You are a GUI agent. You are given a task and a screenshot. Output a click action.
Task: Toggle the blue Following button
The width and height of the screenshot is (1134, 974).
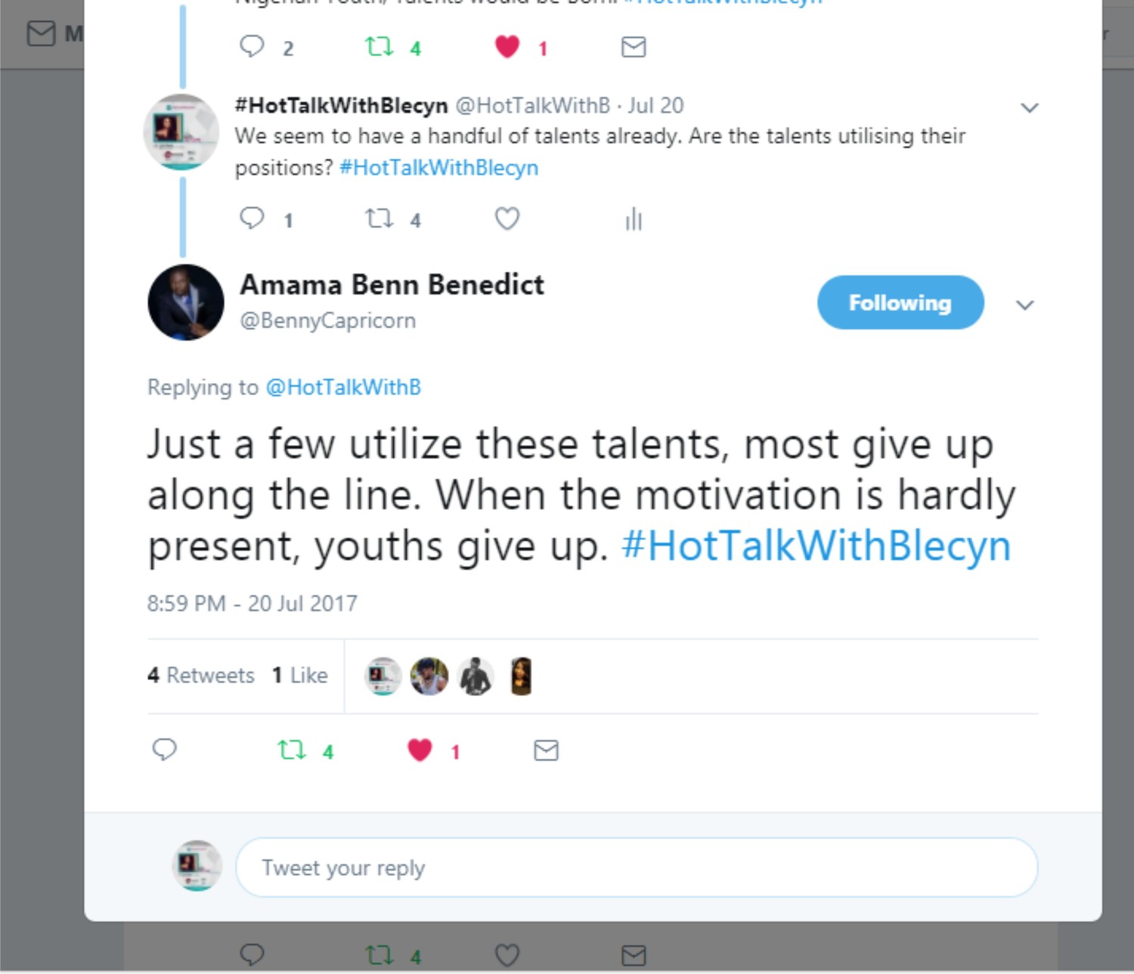[900, 302]
